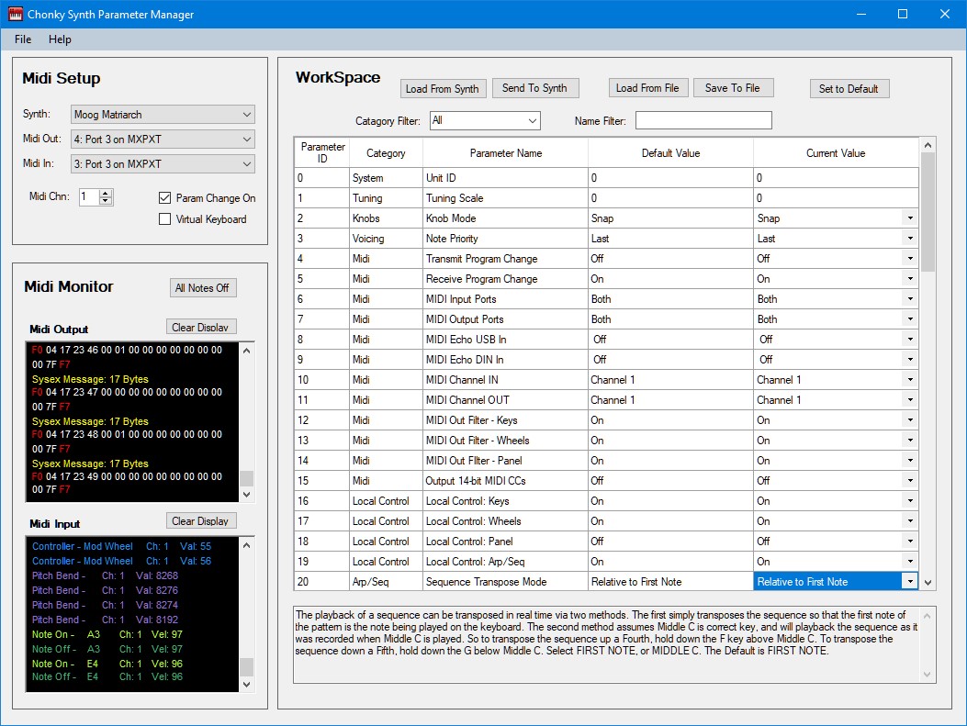Image resolution: width=967 pixels, height=726 pixels.
Task: Open the Synth dropdown showing Moog Matriarch
Action: (163, 115)
